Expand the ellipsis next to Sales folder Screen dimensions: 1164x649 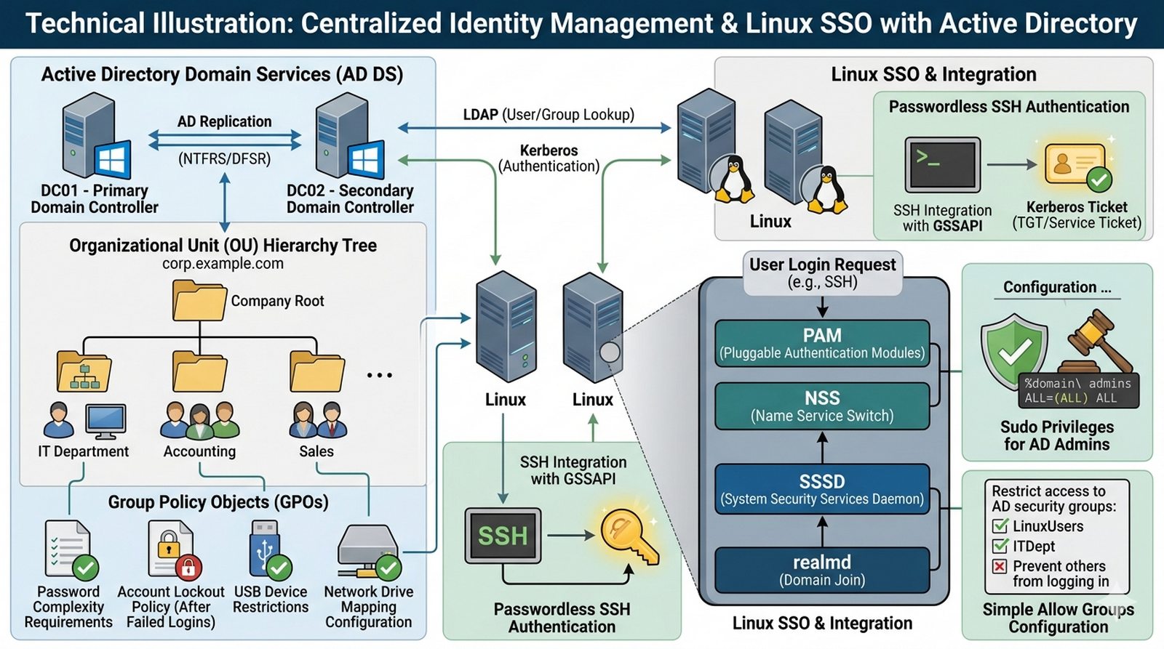pyautogui.click(x=379, y=375)
